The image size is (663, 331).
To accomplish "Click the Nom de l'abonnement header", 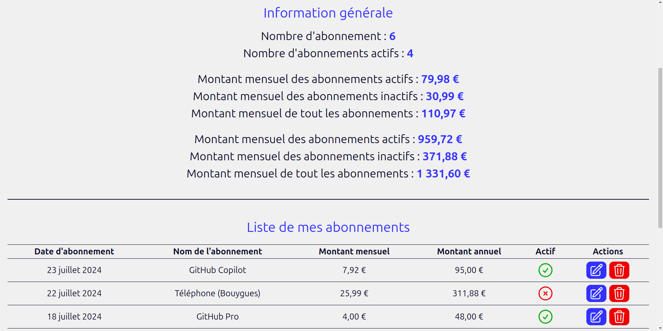I will tap(217, 251).
